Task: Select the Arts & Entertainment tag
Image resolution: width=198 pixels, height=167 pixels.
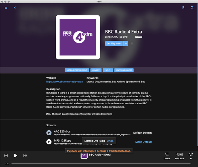Action: click(77, 70)
